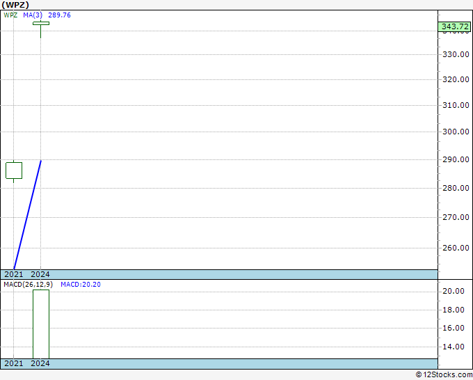Click the (WPZ) chart title
The height and width of the screenshot is (380, 473).
15,5
